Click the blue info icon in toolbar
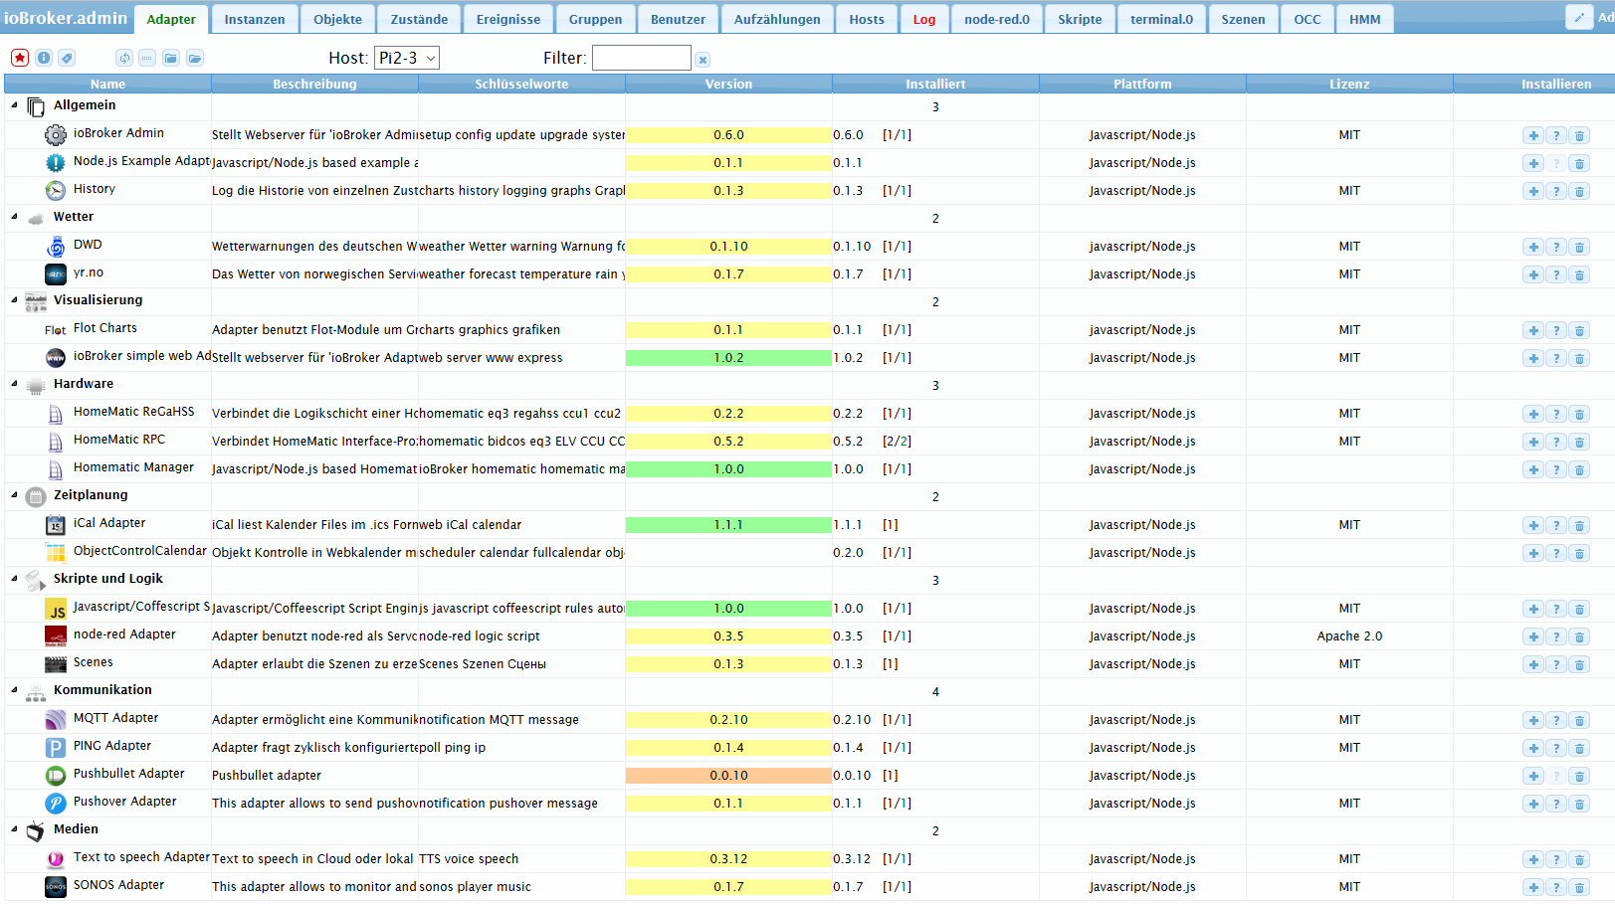Image resolution: width=1615 pixels, height=904 pixels. pos(44,58)
